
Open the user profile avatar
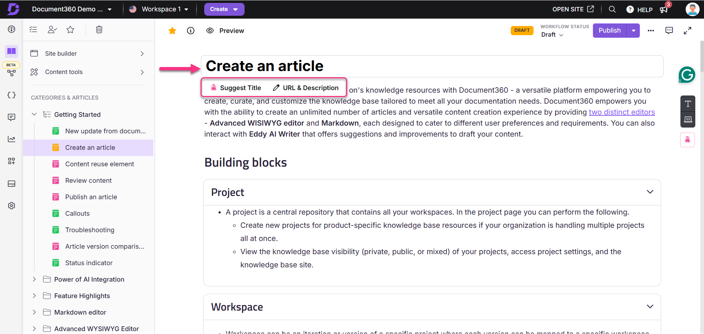692,9
